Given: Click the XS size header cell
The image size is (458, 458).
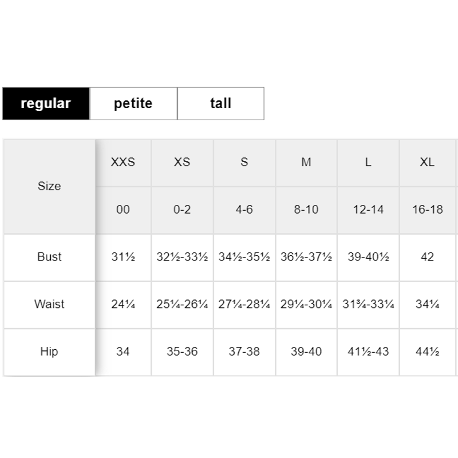Looking at the screenshot, I should 182,163.
